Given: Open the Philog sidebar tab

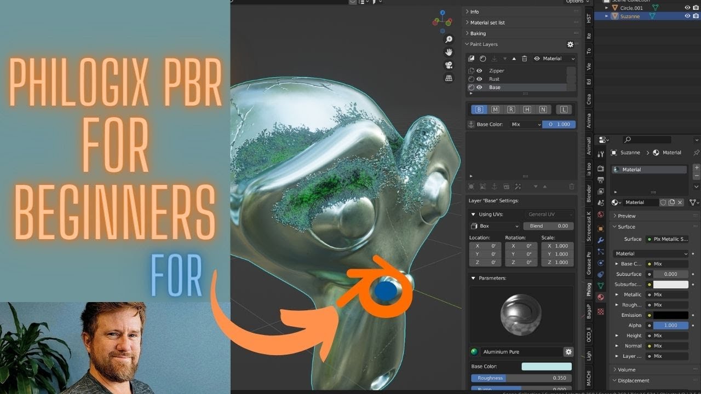Looking at the screenshot, I should (x=589, y=289).
